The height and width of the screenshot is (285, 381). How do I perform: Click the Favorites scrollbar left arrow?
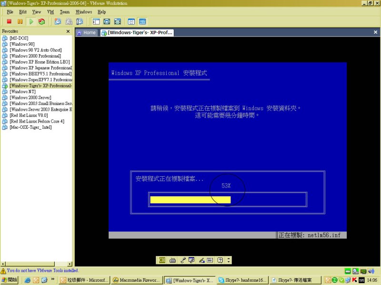pyautogui.click(x=3, y=264)
